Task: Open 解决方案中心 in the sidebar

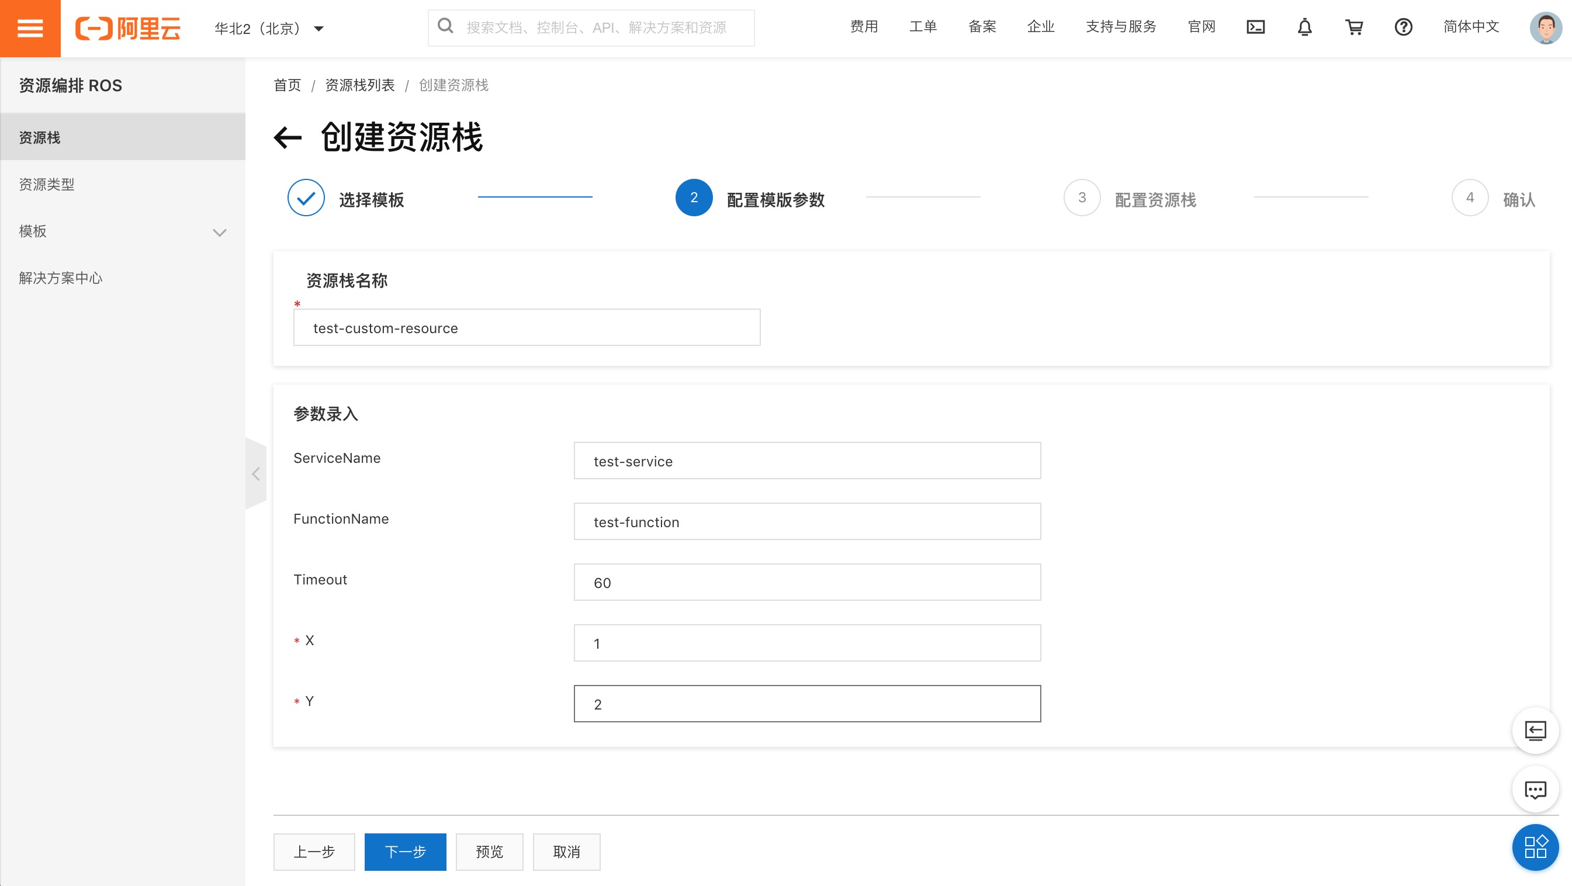Action: [123, 278]
